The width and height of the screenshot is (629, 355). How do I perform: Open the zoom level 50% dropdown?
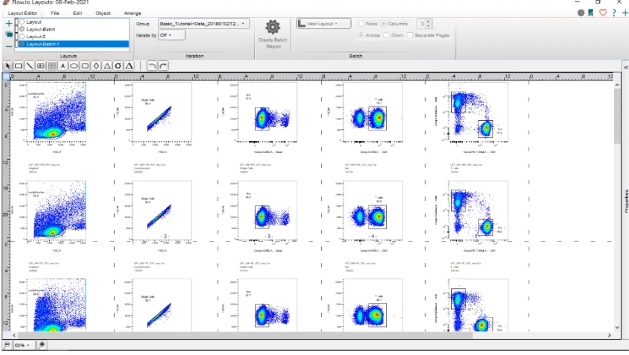click(x=22, y=345)
